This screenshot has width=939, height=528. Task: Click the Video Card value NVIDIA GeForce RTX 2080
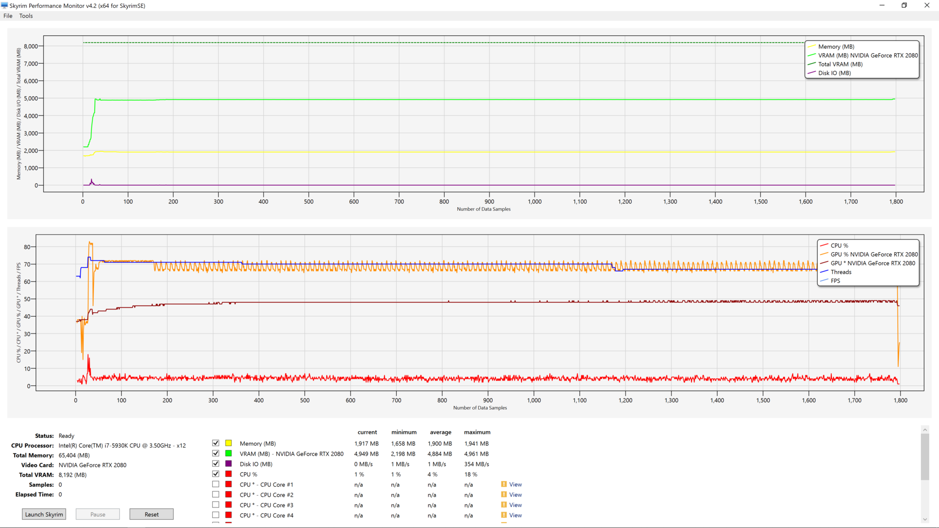[x=92, y=465]
